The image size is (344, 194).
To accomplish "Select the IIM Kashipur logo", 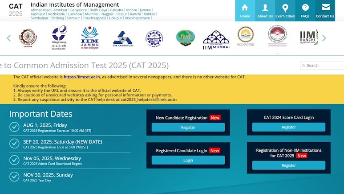I will [123, 39].
